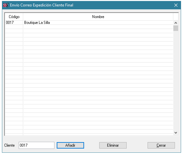The image size is (183, 155).
Task: Click the scrollbar track below thumb
Action: (176, 81)
